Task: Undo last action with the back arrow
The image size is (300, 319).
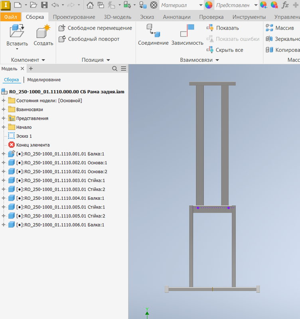Action: tap(55, 5)
